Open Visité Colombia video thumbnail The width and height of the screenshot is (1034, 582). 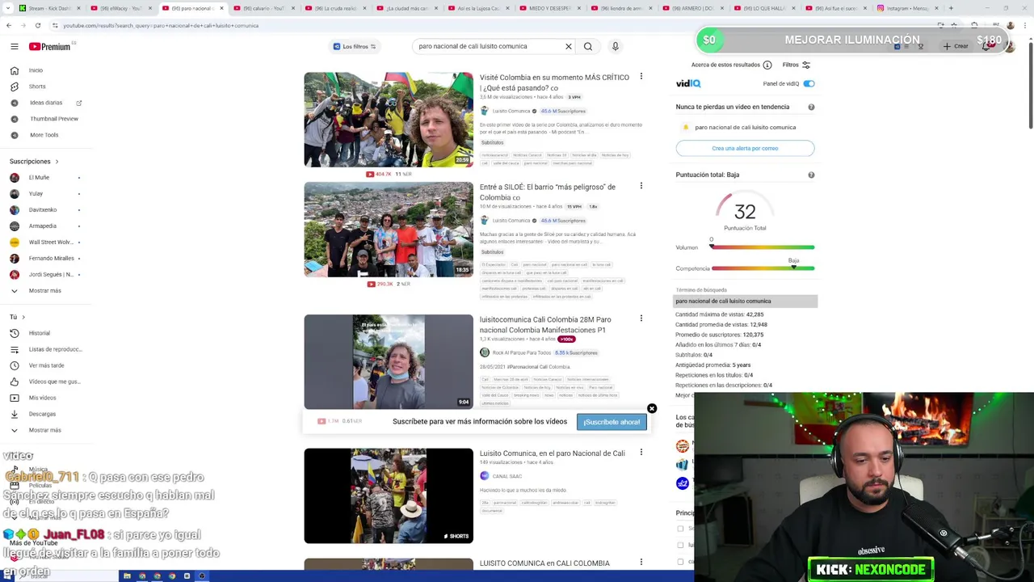coord(389,120)
